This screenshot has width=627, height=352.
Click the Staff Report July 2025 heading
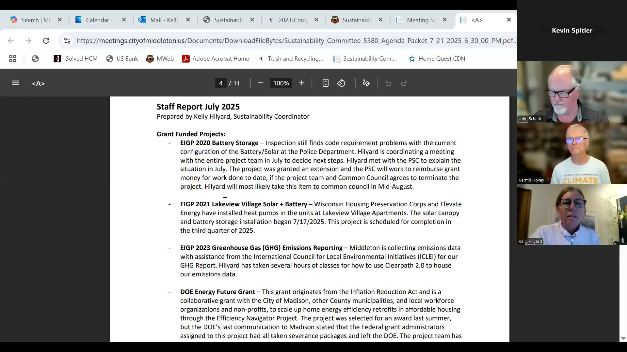click(198, 107)
